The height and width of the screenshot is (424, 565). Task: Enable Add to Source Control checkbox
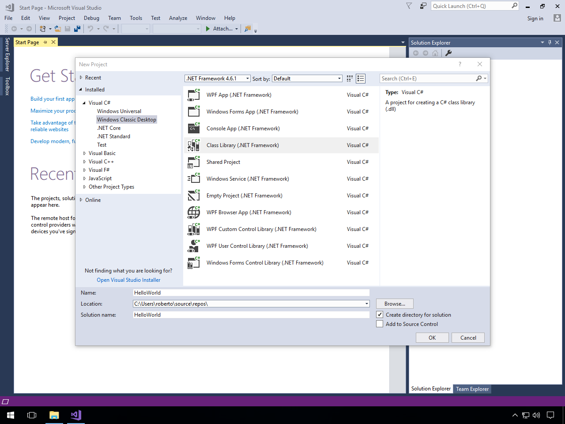(x=380, y=324)
